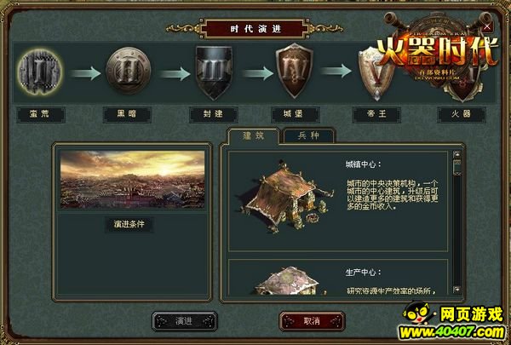The height and width of the screenshot is (345, 511).
Task: Select the age V emperor shield icon
Action: pyautogui.click(x=375, y=74)
